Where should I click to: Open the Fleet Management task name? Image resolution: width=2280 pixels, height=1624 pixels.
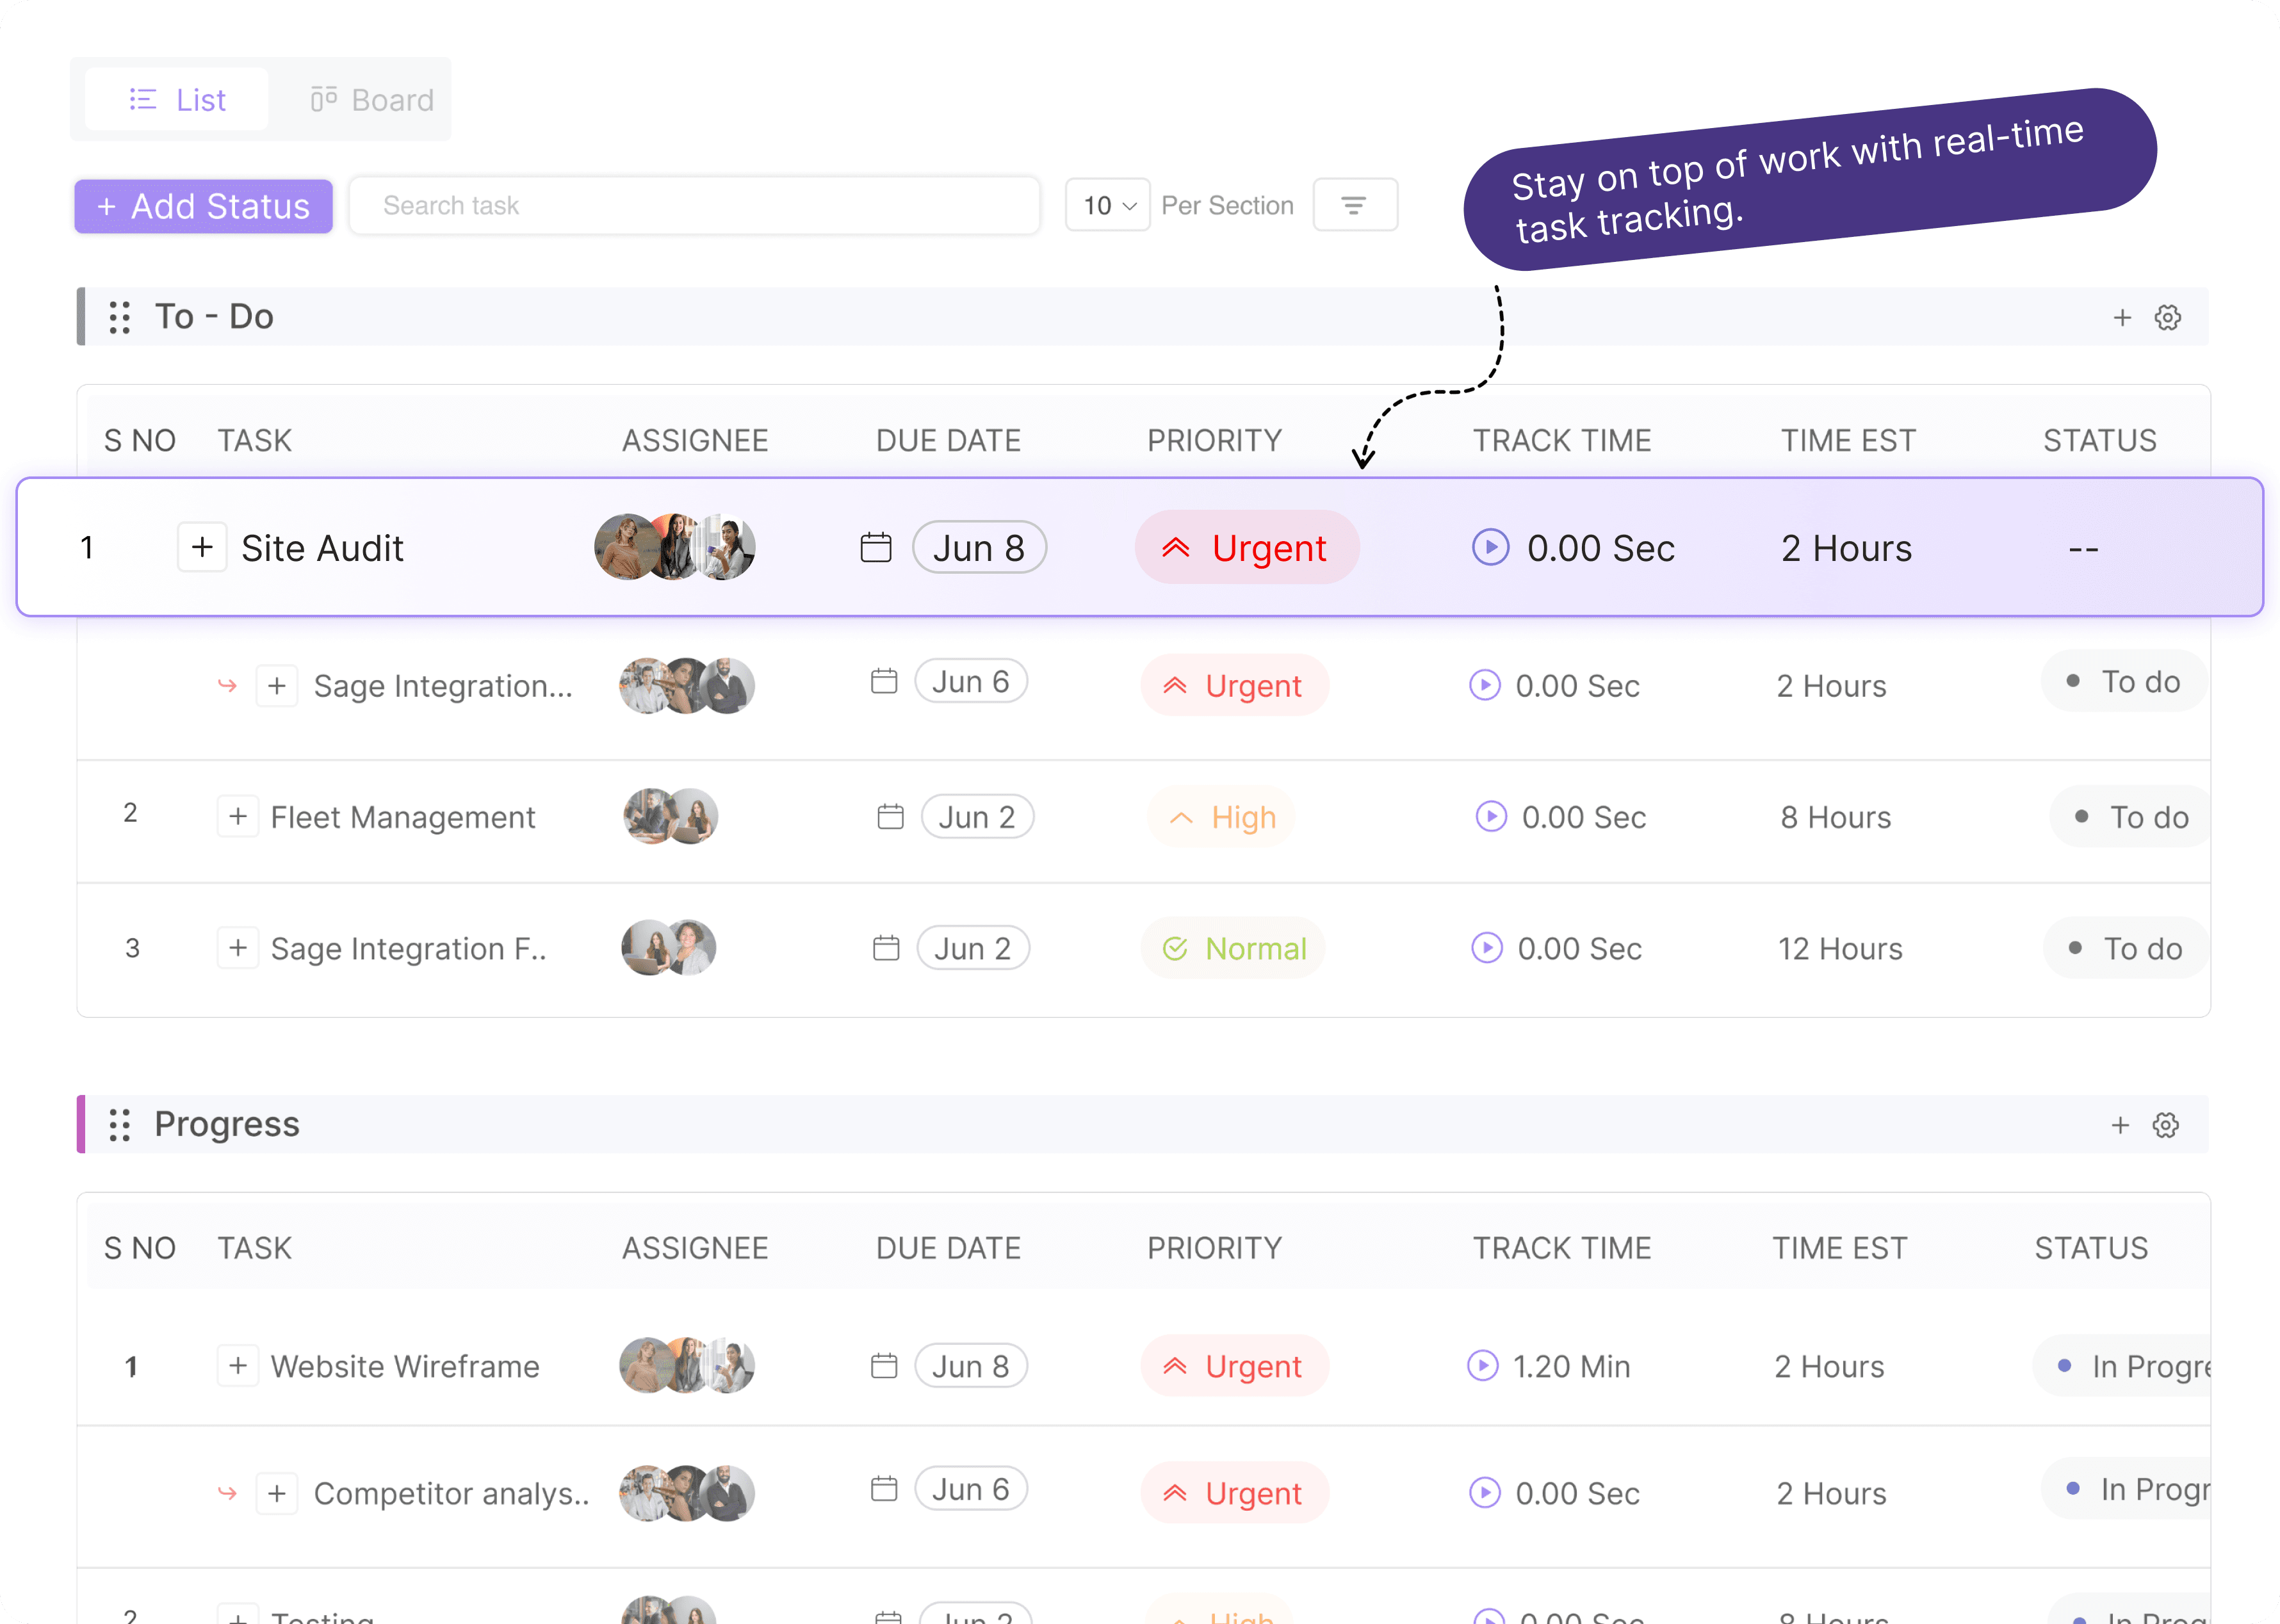click(403, 818)
